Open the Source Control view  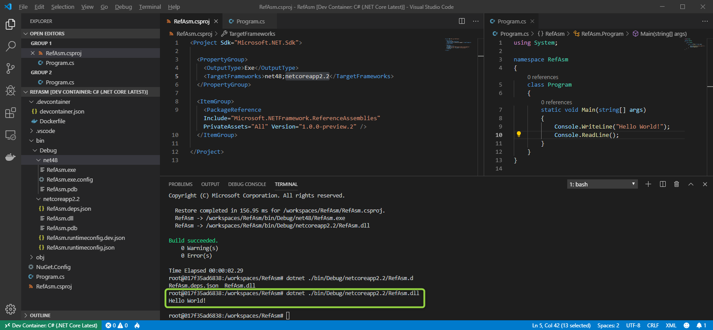11,68
